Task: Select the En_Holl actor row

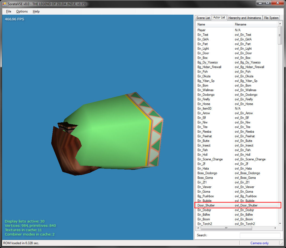Action: coord(237,155)
